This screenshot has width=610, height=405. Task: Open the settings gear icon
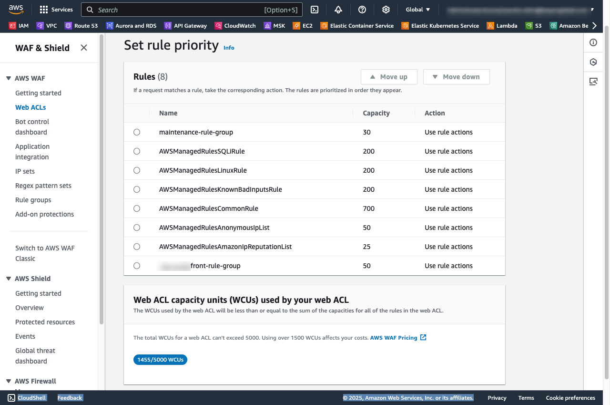tap(386, 10)
